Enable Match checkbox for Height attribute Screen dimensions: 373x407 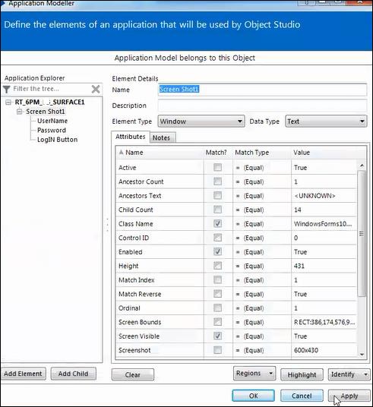click(x=218, y=266)
